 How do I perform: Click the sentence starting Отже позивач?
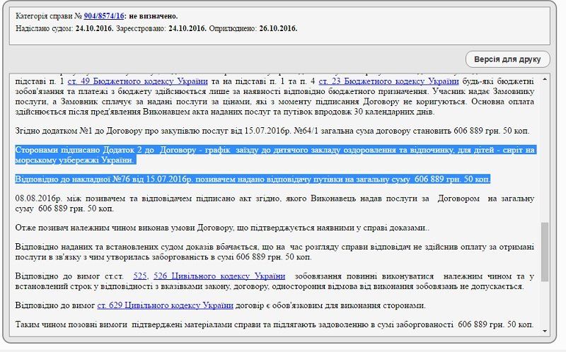[x=222, y=228]
